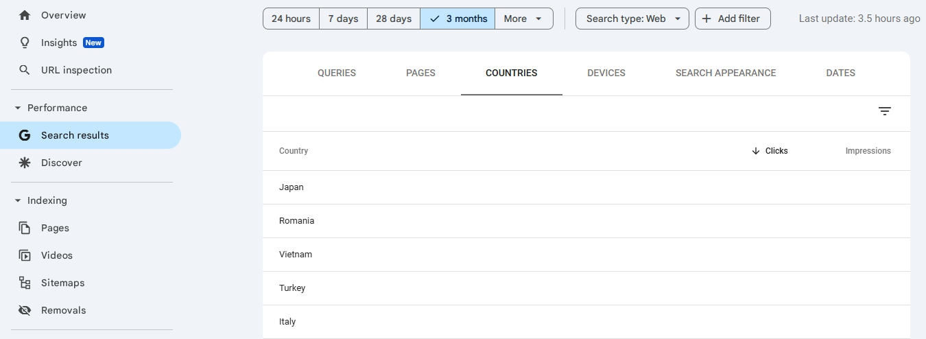Screen dimensions: 926x339
Task: Click the Sitemaps tree icon
Action: 25,283
